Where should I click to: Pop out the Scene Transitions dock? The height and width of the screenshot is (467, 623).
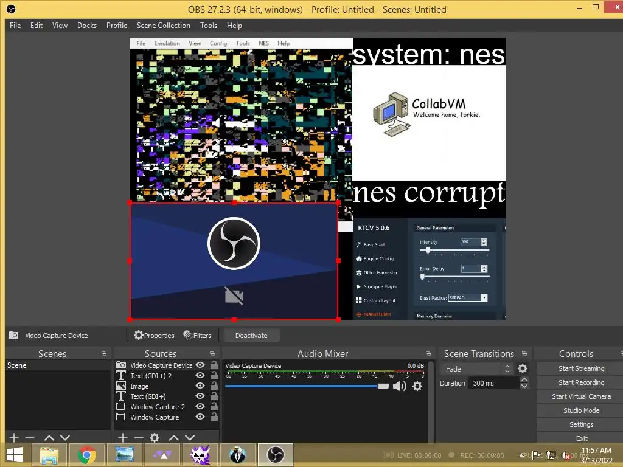pos(524,353)
